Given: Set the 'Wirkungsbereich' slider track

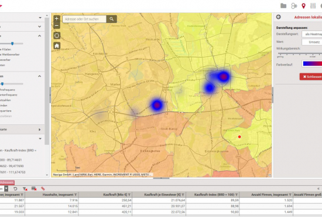Looking at the screenshot, I should pos(299,54).
